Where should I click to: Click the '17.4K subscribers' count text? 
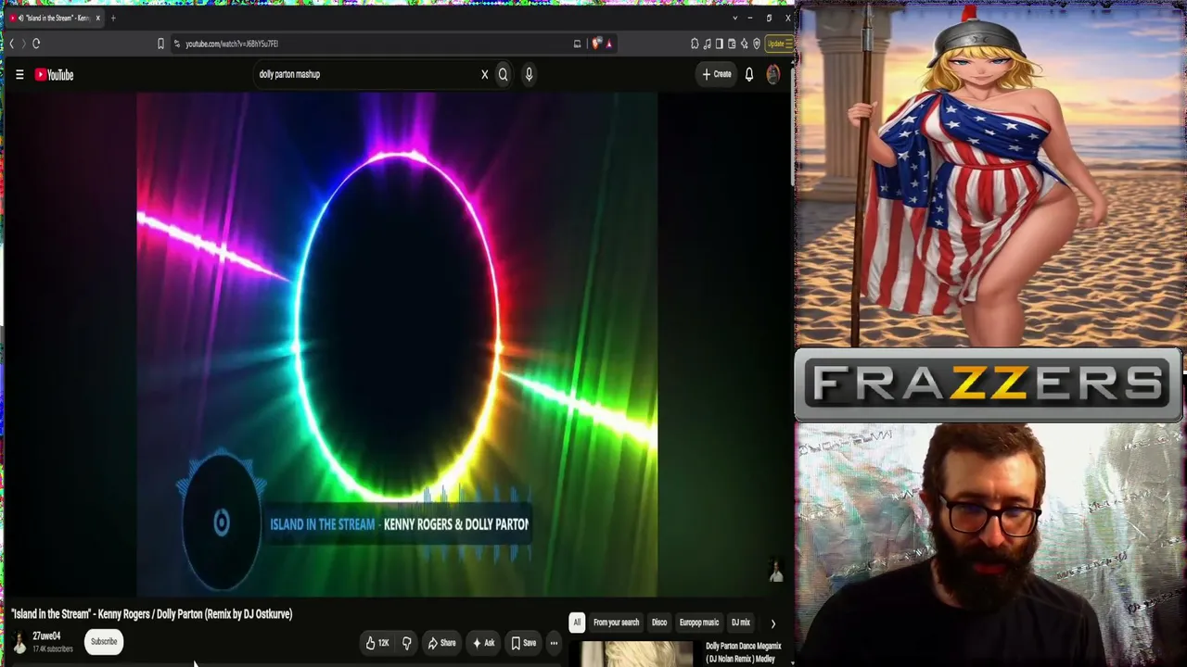click(x=53, y=648)
